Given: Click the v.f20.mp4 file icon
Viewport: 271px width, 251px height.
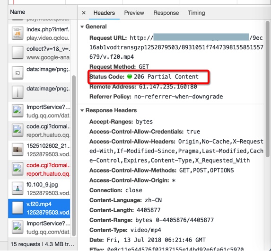Looking at the screenshot, I should 17,208.
